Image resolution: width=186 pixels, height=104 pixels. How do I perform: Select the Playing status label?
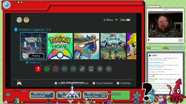[x=36, y=56]
